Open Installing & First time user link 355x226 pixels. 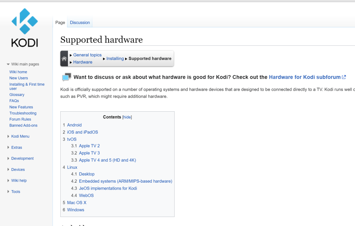coord(27,86)
